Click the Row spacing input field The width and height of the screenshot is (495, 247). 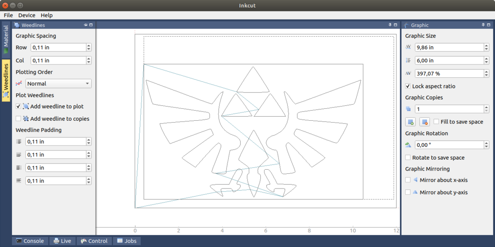[58, 48]
